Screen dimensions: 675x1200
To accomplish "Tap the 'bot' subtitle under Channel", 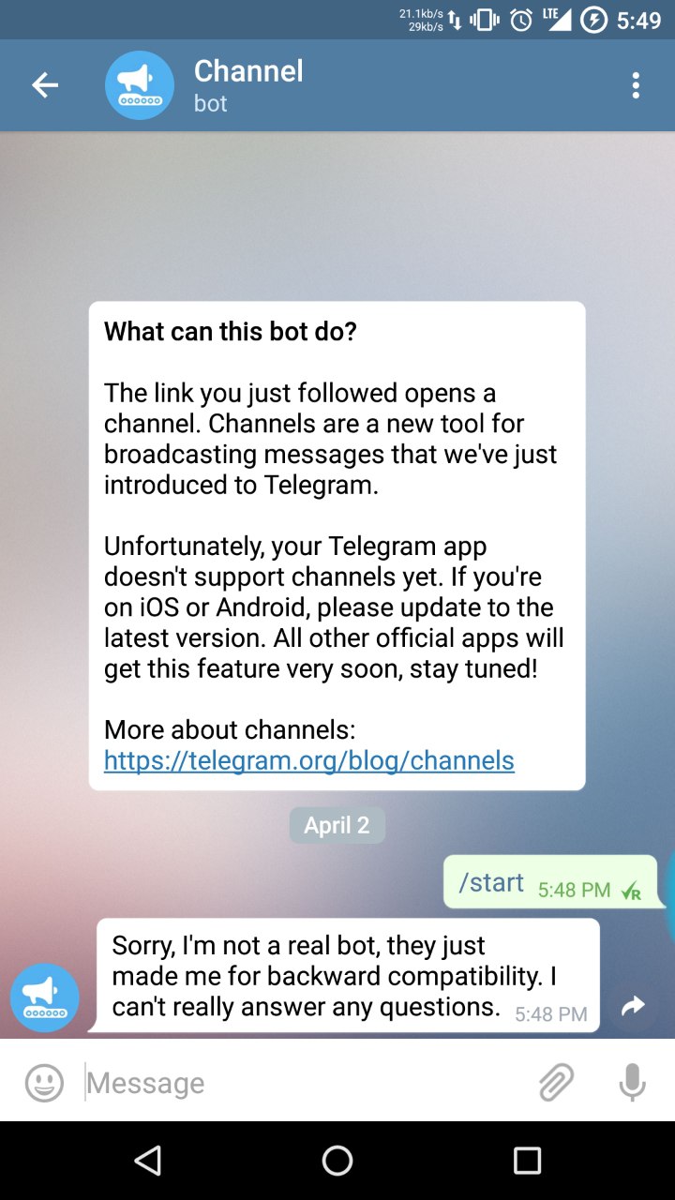I will click(x=211, y=103).
